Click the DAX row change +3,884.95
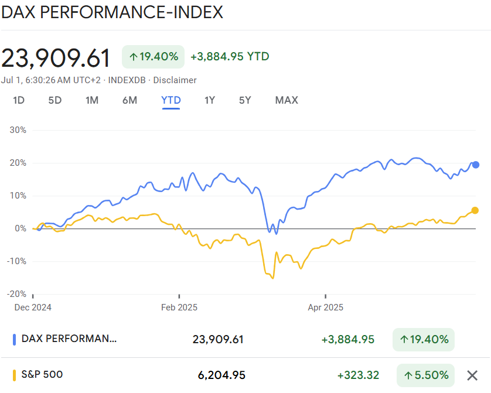 click(348, 340)
